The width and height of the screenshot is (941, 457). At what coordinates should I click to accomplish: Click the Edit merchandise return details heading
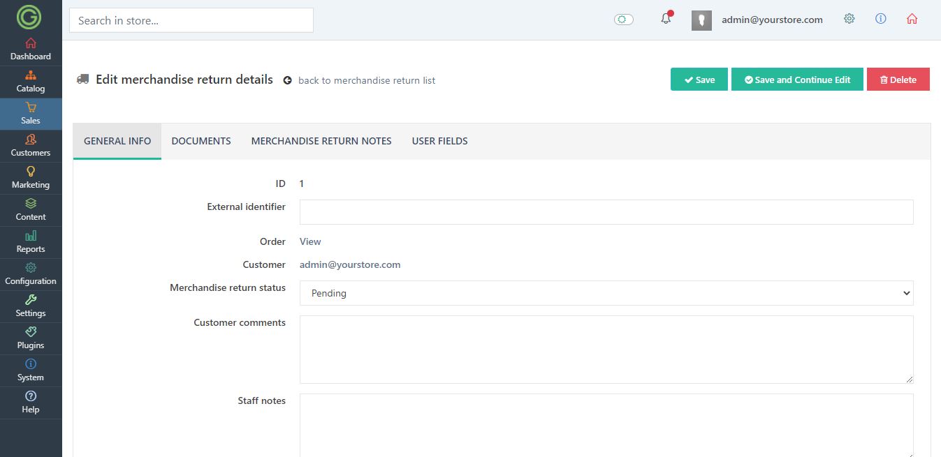click(184, 80)
